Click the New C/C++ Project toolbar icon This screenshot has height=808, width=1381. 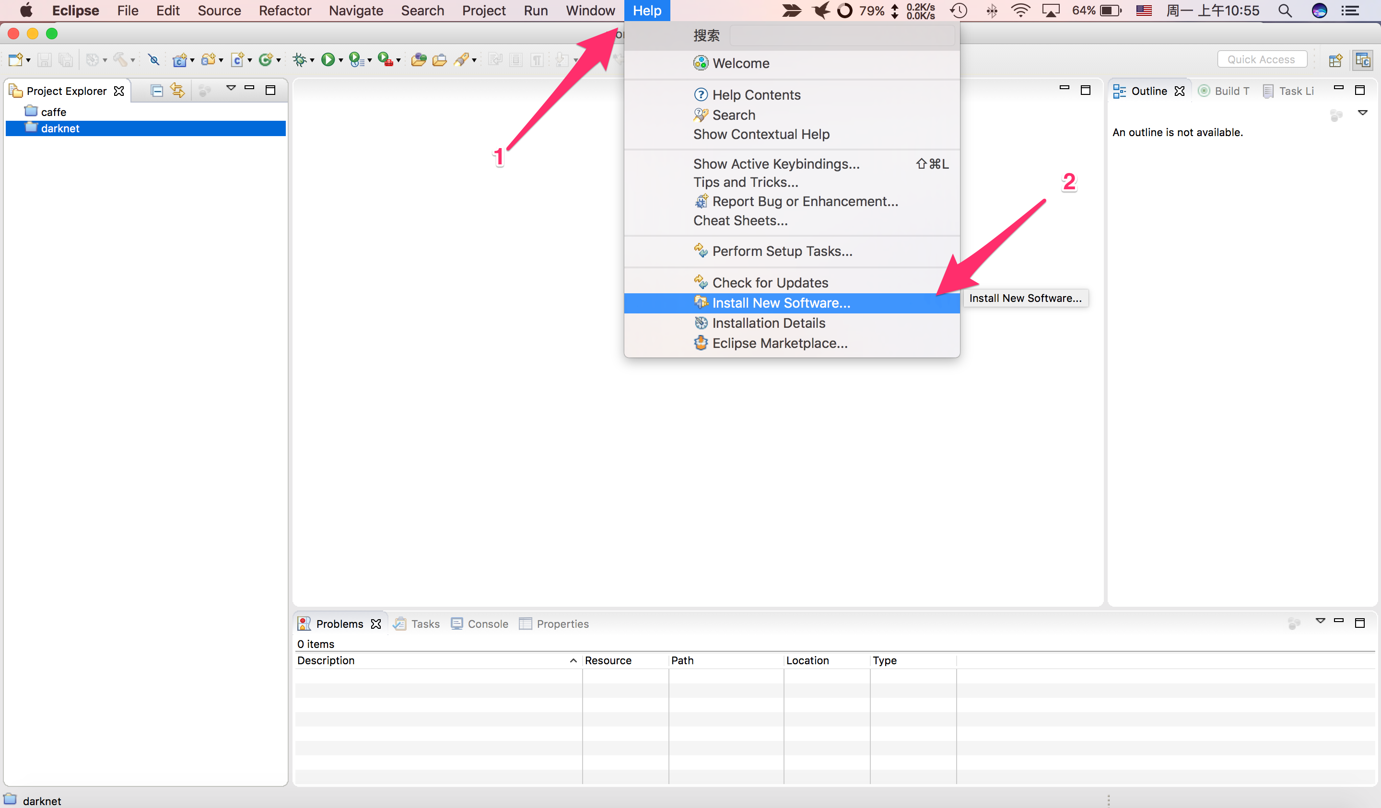click(x=179, y=60)
